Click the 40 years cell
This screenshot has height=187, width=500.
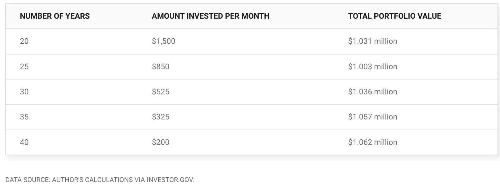24,142
